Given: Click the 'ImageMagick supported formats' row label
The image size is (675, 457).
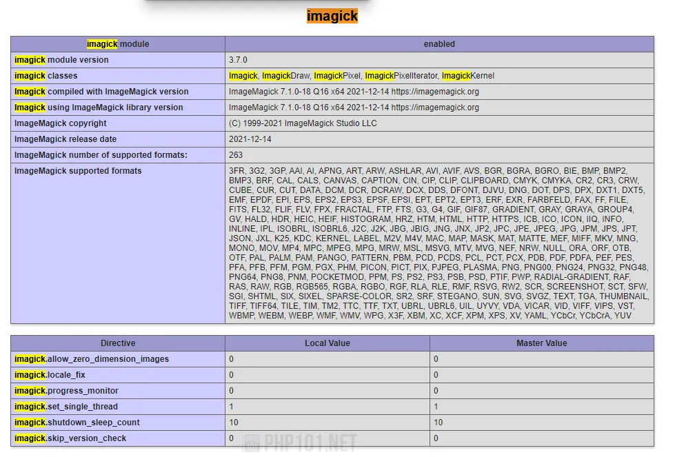Looking at the screenshot, I should [78, 171].
